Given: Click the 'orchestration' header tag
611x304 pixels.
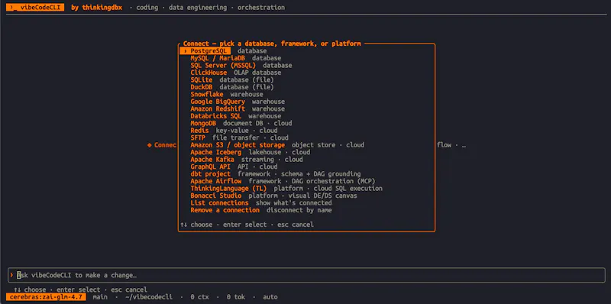Looking at the screenshot, I should (x=261, y=8).
